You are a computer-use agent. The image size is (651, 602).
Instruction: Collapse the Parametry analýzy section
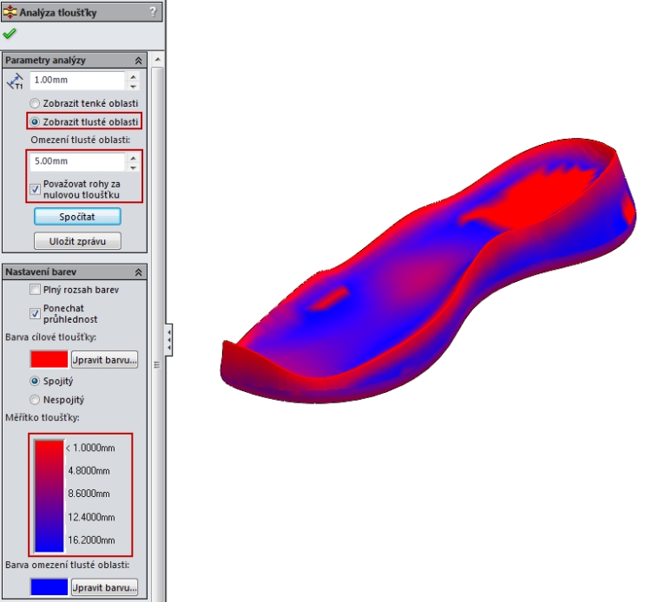tap(138, 61)
